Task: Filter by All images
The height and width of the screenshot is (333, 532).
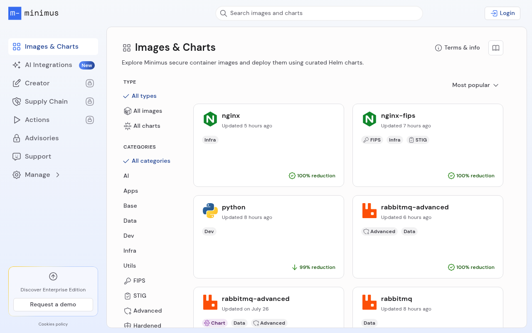Action: point(143,111)
